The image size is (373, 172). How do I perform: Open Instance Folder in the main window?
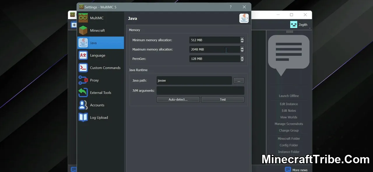[289, 152]
